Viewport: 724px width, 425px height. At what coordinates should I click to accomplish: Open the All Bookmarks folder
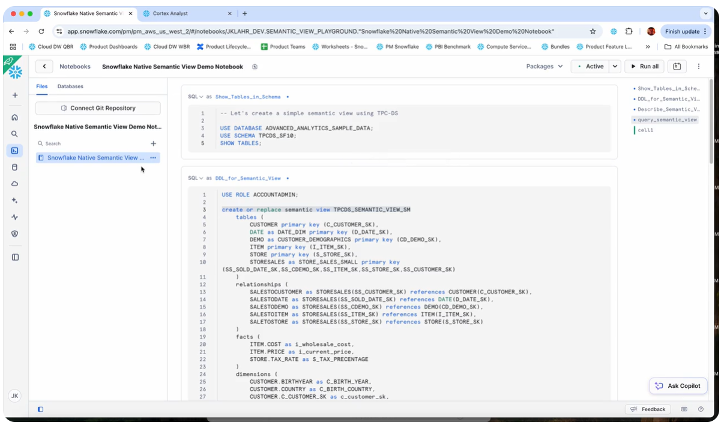[686, 47]
